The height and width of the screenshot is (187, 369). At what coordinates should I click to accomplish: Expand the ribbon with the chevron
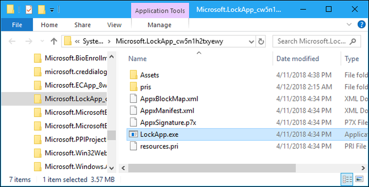[349, 24]
